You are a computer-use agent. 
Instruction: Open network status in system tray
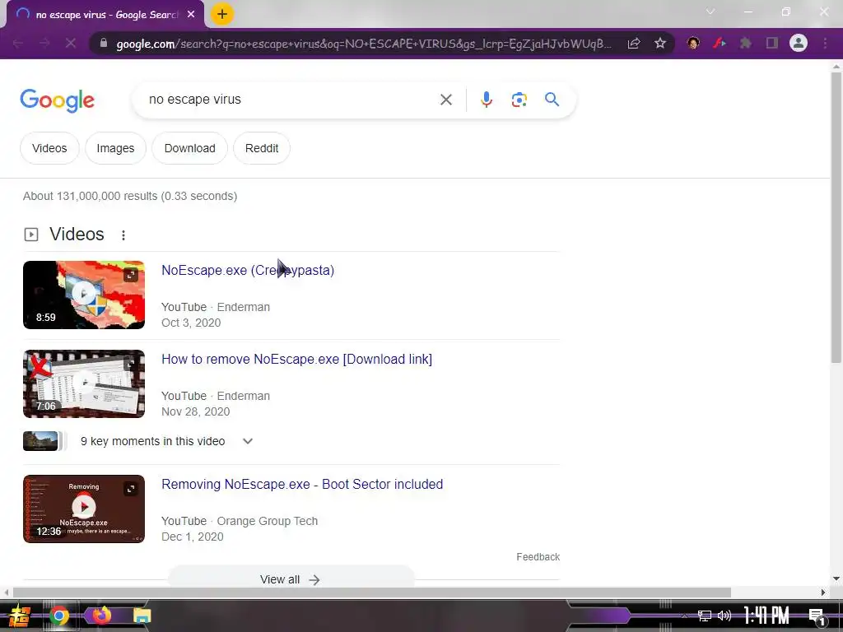tap(705, 616)
